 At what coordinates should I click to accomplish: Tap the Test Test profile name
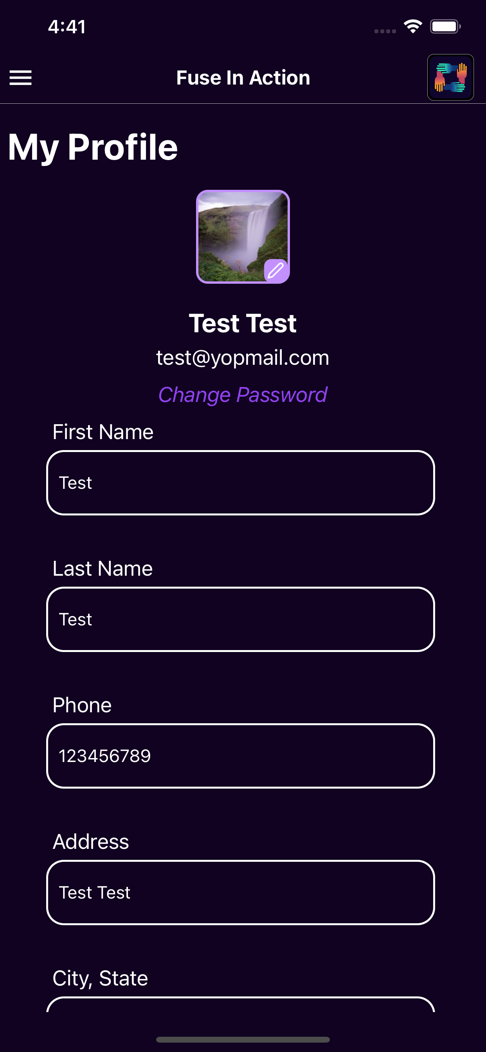coord(243,323)
